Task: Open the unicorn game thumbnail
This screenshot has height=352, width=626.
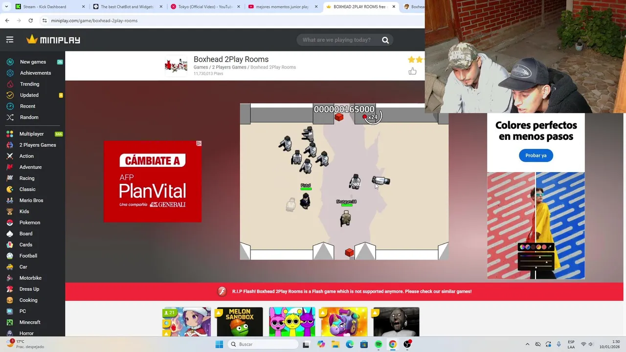Action: [344, 322]
